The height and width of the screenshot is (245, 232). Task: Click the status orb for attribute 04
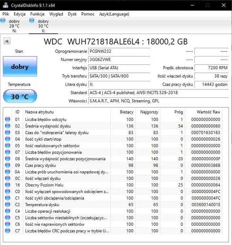tap(7, 139)
